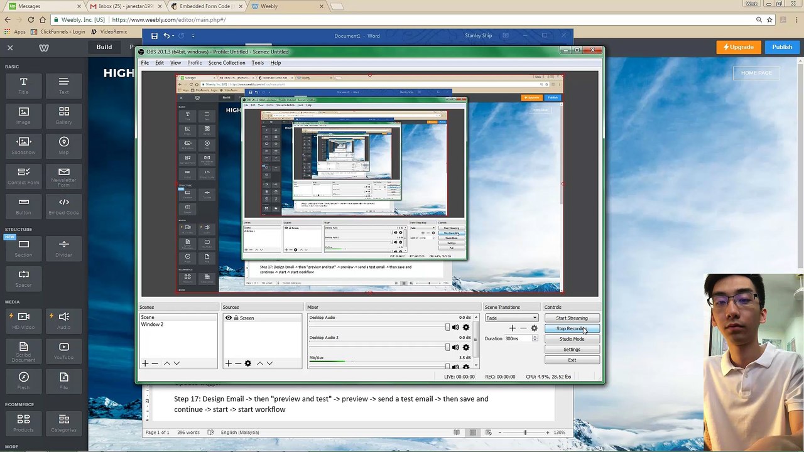Choose the Image element in Weebly sidebar
The image size is (804, 452).
pyautogui.click(x=23, y=116)
